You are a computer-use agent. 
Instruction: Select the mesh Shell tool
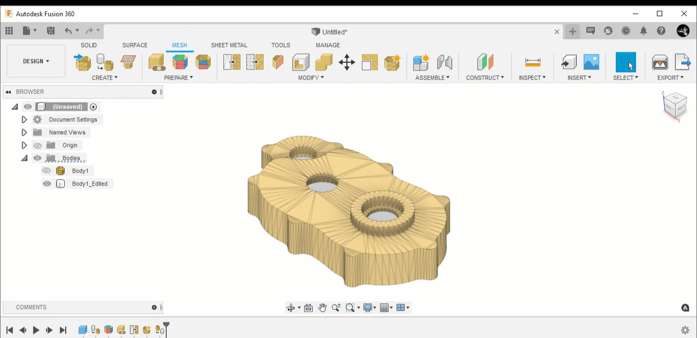click(x=301, y=62)
